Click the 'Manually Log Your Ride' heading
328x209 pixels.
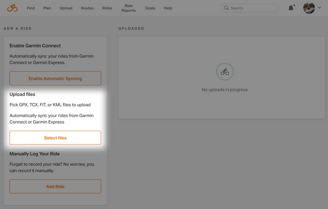click(x=35, y=154)
